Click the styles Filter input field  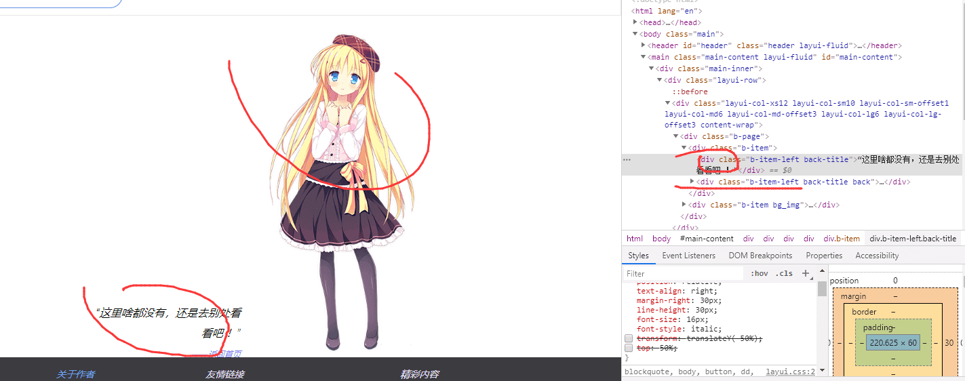[x=682, y=273]
